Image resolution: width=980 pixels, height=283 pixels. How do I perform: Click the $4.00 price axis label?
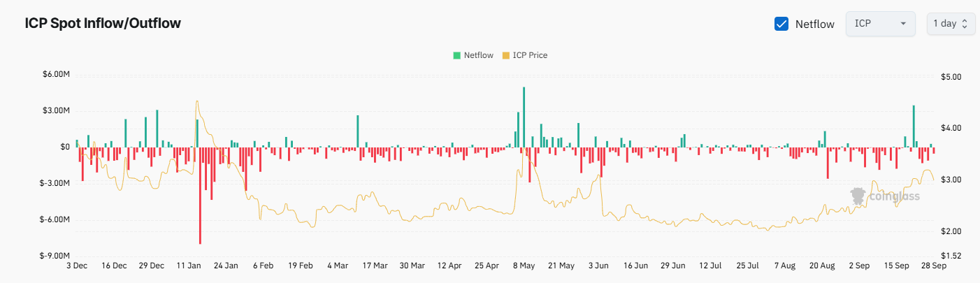(952, 128)
